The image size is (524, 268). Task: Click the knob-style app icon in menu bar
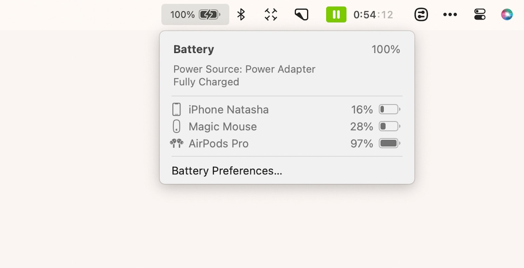click(x=421, y=14)
